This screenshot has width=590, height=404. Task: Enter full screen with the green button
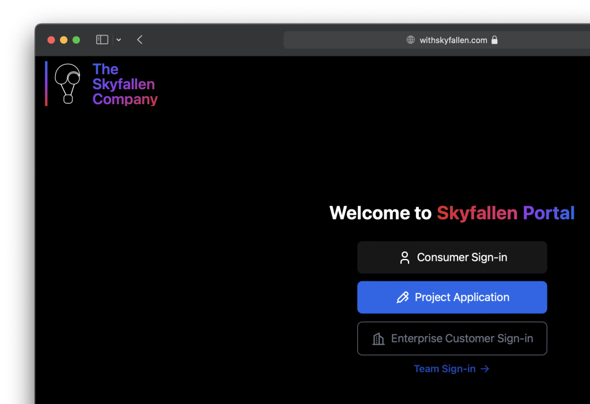click(x=76, y=40)
